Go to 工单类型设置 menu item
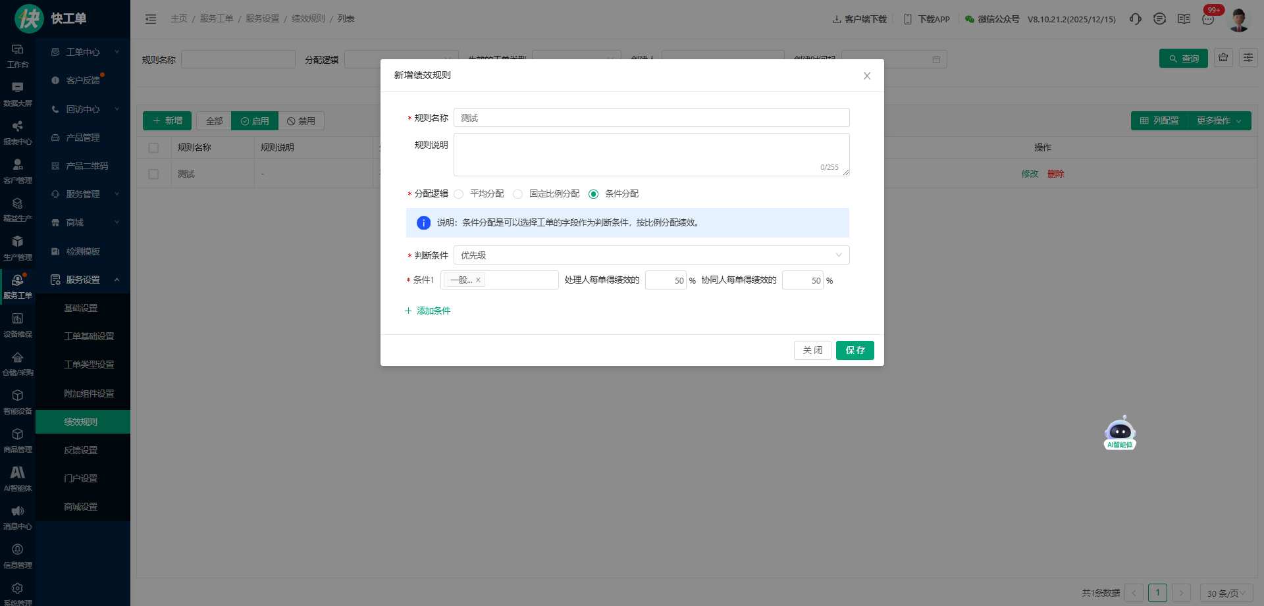Image resolution: width=1264 pixels, height=606 pixels. pyautogui.click(x=89, y=365)
